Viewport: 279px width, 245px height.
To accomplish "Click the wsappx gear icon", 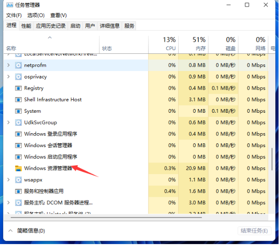I will coord(19,180).
